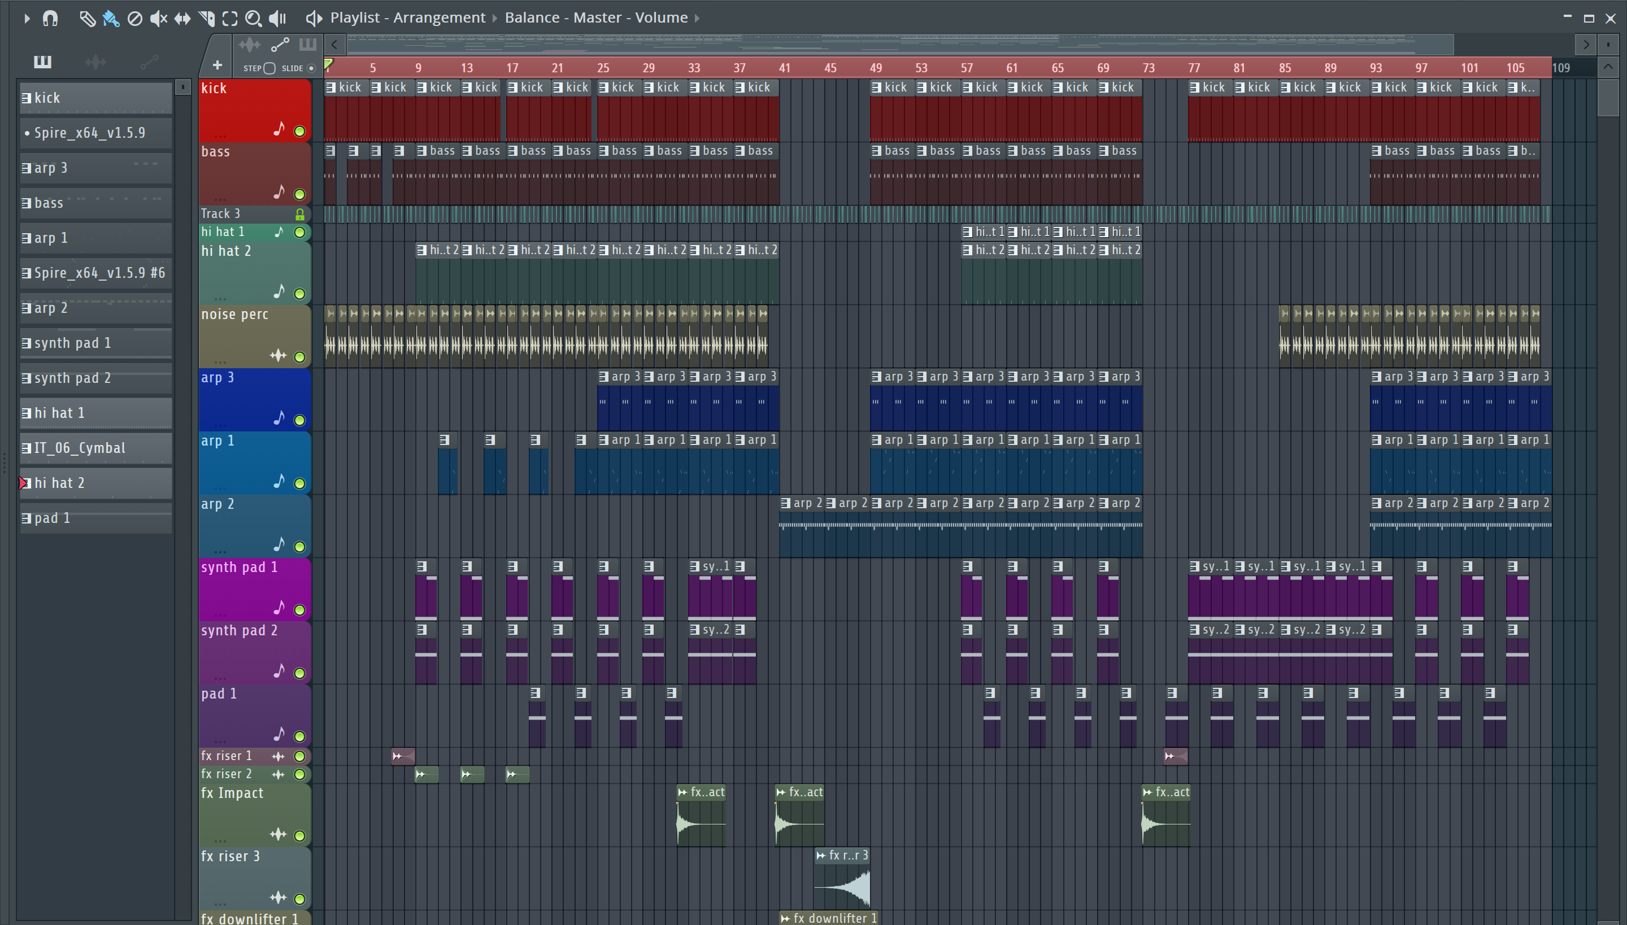Click note icon on arp 1 track
This screenshot has width=1627, height=925.
279,481
